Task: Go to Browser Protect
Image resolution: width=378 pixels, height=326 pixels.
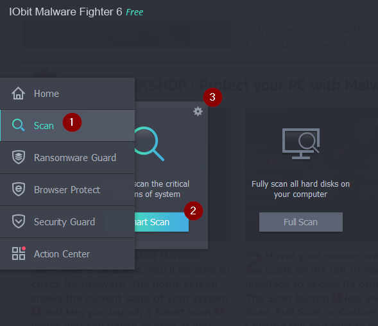Action: [x=67, y=190]
